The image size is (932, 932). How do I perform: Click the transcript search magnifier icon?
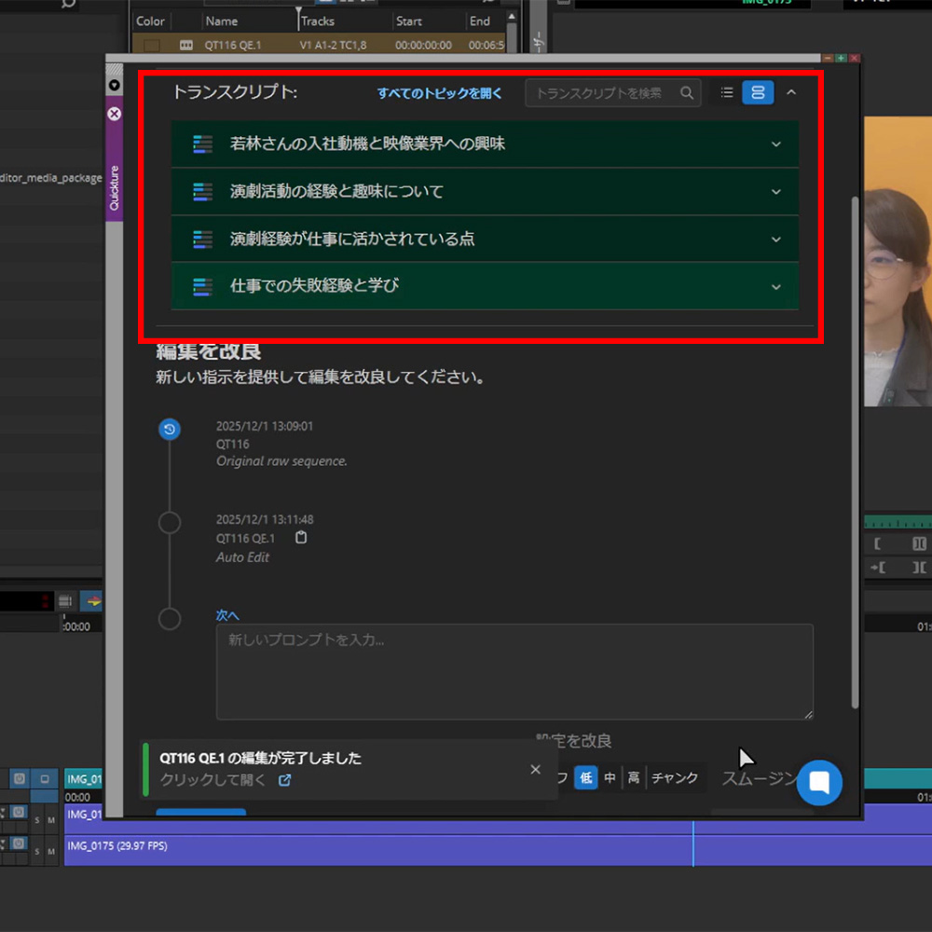[687, 92]
